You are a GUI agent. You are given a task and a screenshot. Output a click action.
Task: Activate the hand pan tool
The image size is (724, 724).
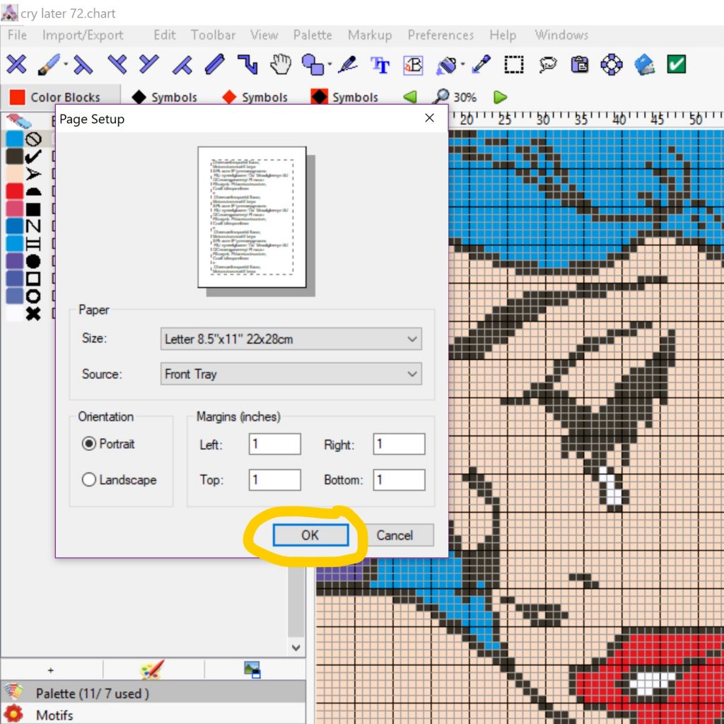(280, 64)
